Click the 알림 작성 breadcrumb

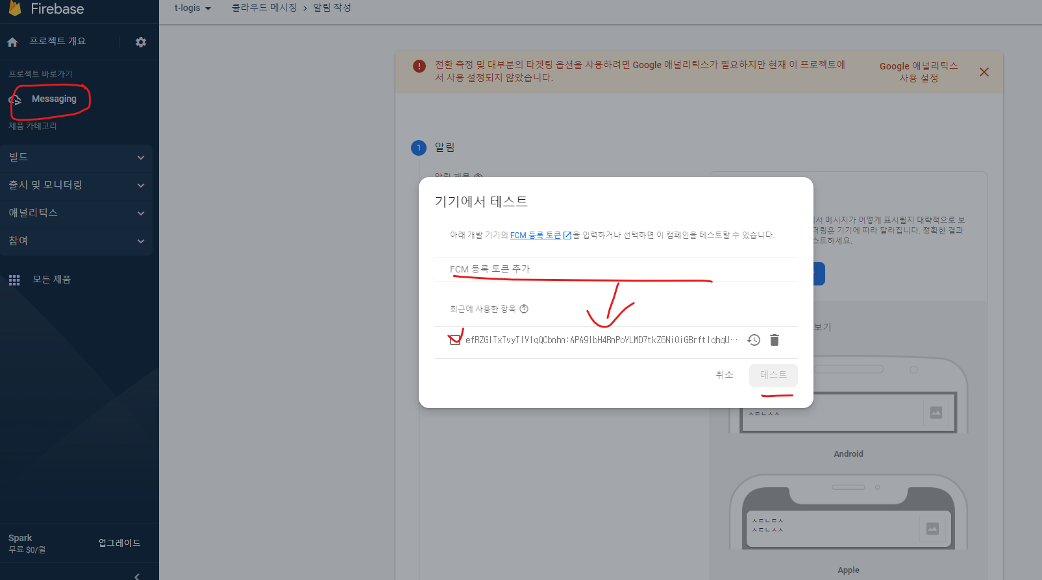pyautogui.click(x=332, y=8)
